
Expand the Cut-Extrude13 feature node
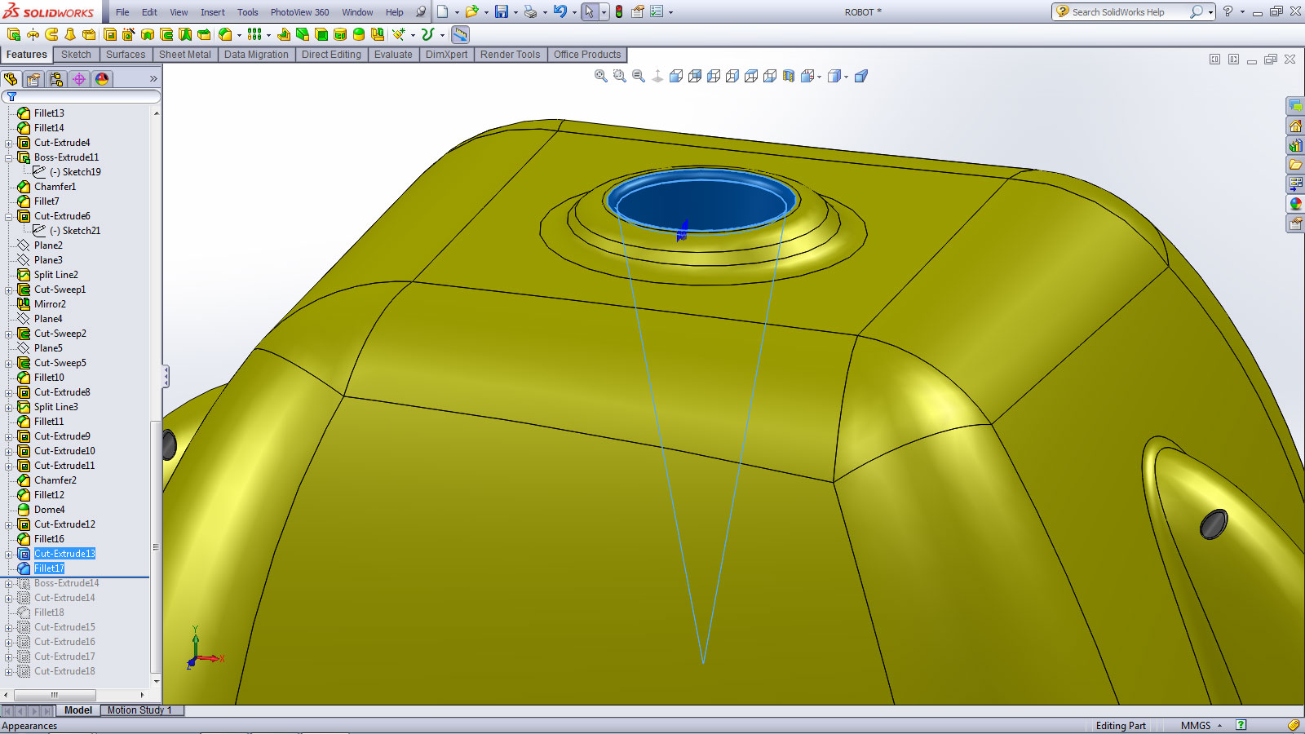coord(9,554)
